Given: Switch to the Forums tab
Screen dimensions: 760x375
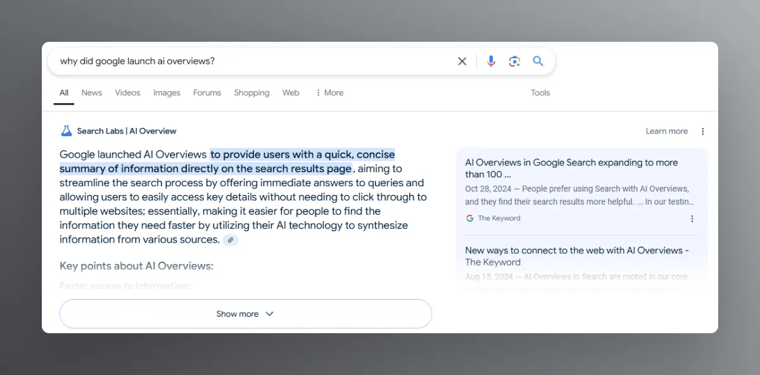Looking at the screenshot, I should click(x=207, y=92).
